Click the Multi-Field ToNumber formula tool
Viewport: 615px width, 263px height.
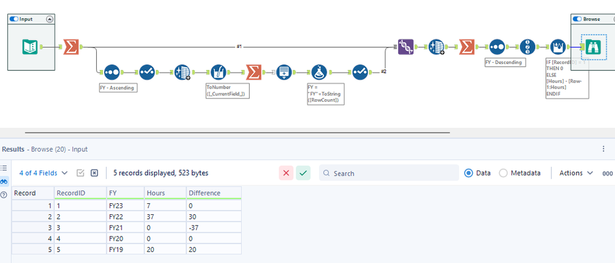pyautogui.click(x=219, y=72)
